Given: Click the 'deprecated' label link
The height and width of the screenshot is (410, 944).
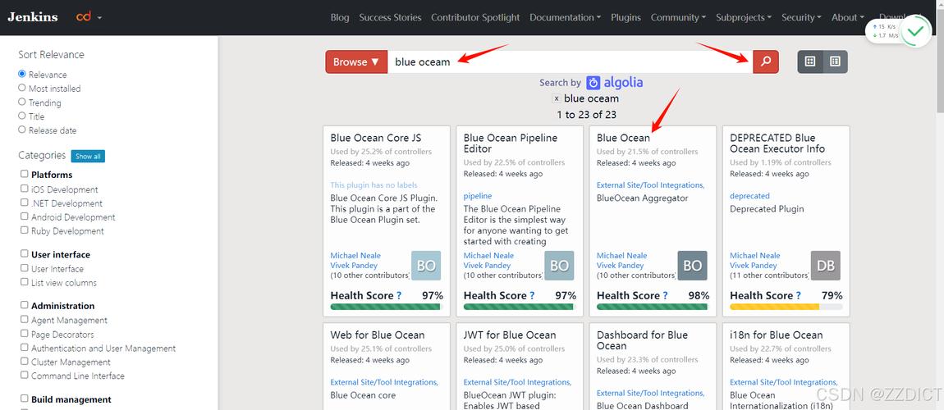Looking at the screenshot, I should (749, 196).
